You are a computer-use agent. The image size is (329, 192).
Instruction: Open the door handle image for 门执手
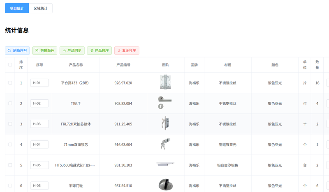(165, 103)
